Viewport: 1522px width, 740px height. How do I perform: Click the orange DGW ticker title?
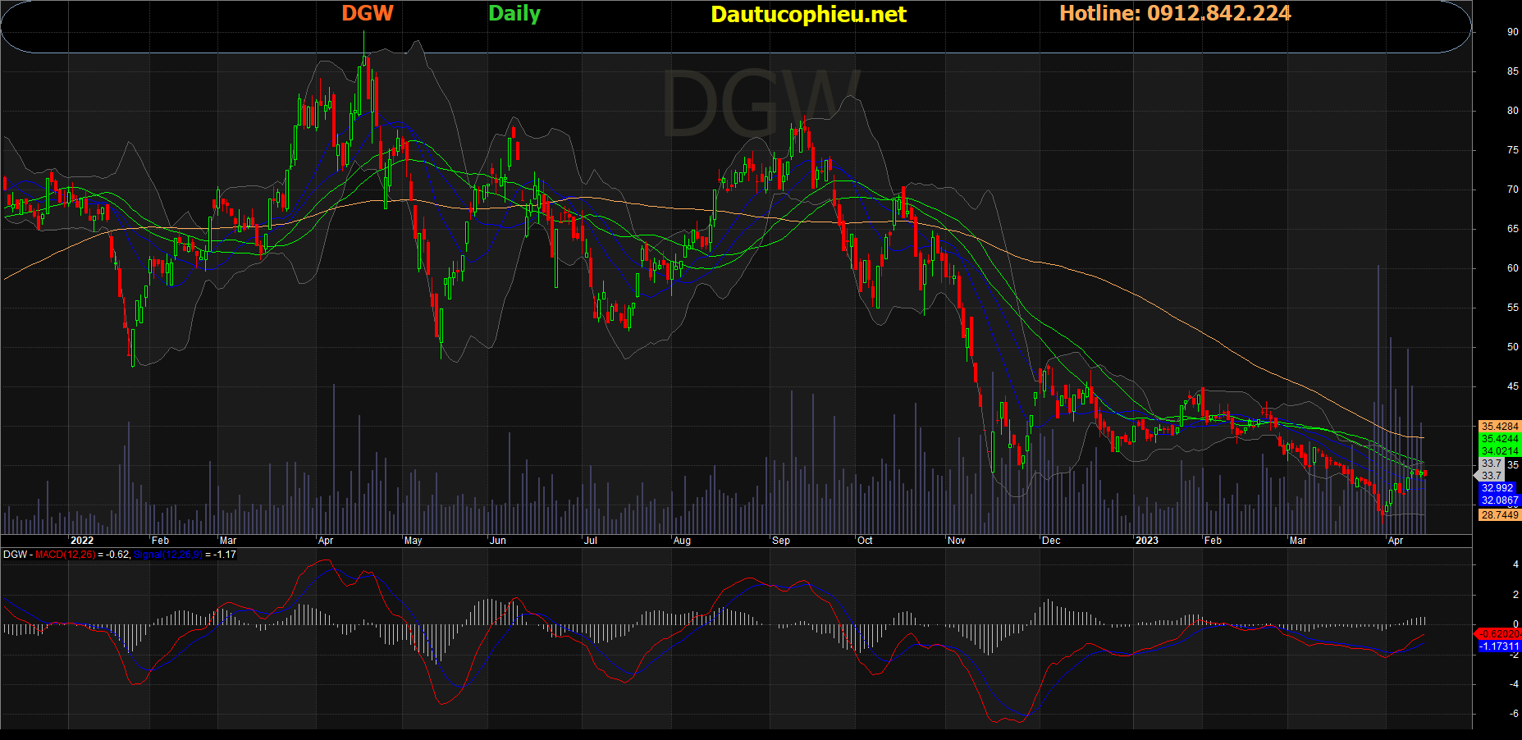tap(368, 13)
